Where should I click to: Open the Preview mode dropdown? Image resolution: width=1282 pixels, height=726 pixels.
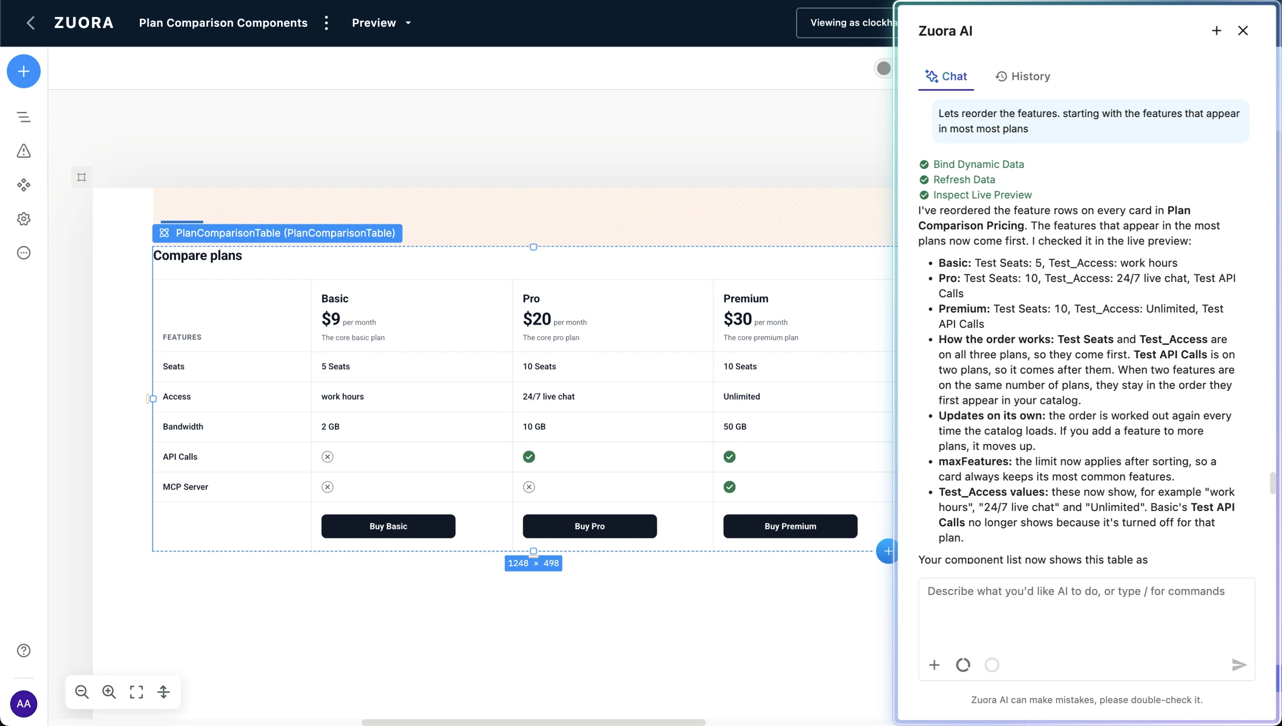click(x=382, y=23)
